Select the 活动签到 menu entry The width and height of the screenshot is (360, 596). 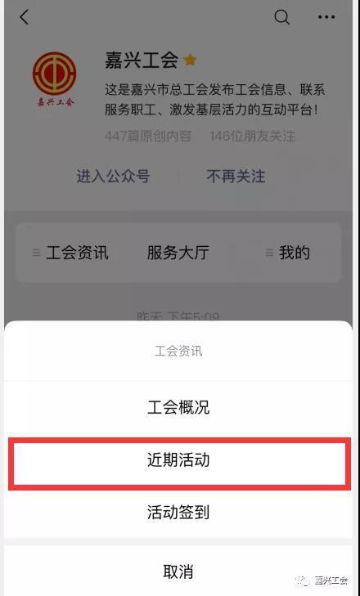coord(178,513)
